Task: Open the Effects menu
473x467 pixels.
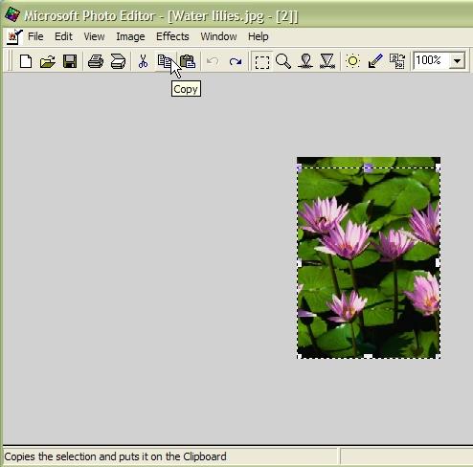Action: click(x=172, y=36)
